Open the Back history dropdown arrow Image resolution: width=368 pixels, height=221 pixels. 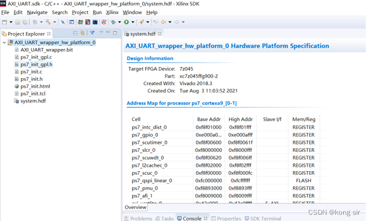pos(170,22)
